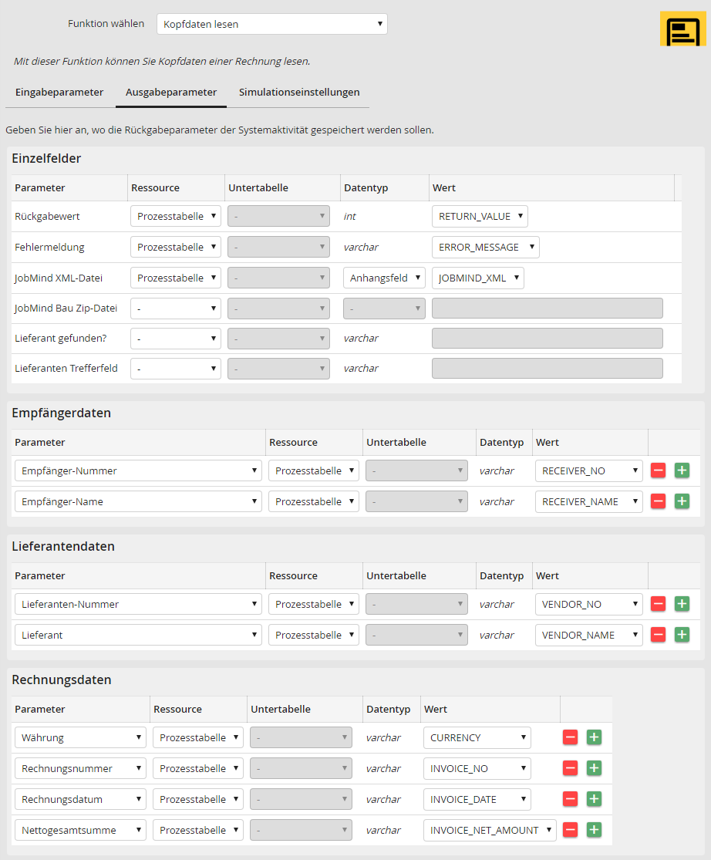Click plus icon beside VENDOR_NAME row

pyautogui.click(x=682, y=635)
